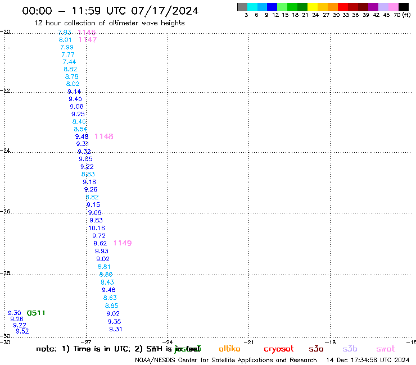Click the gray 0–3 ft legend swatch

(242, 7)
